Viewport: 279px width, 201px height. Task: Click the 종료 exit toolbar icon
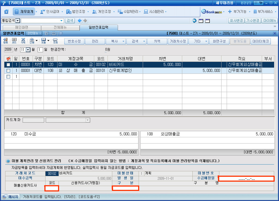(x=5, y=41)
